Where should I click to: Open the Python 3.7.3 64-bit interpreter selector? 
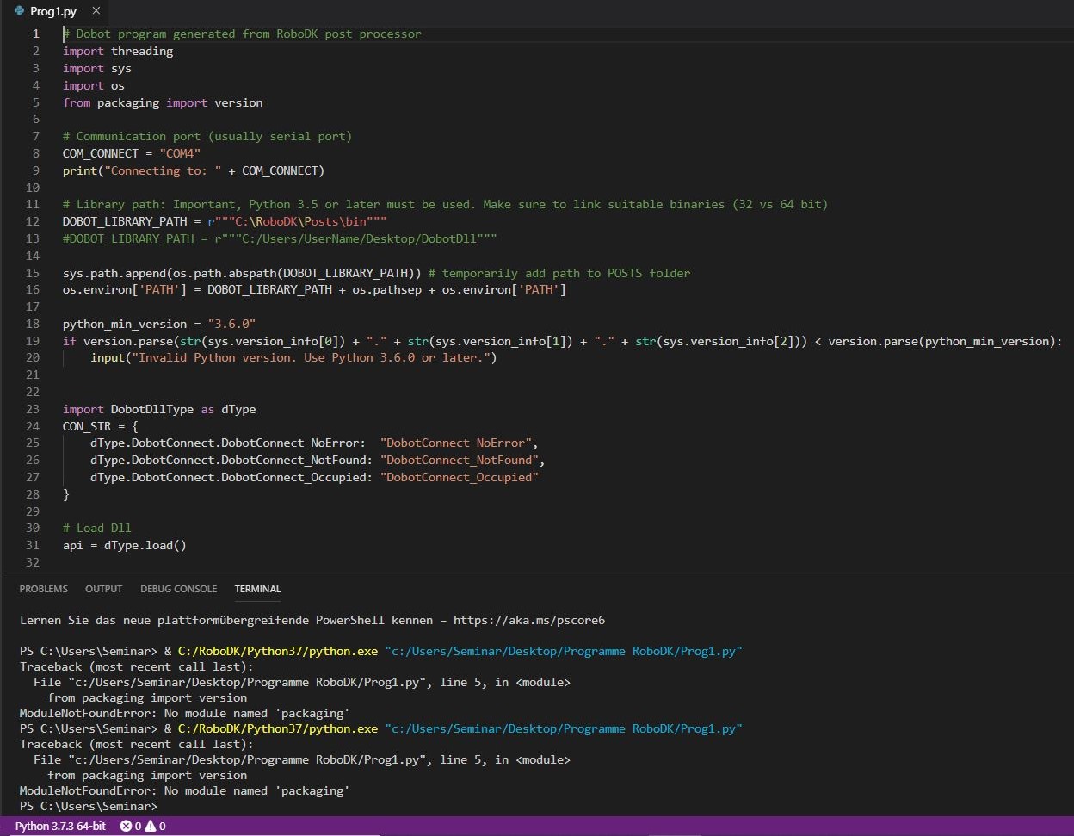coord(60,826)
